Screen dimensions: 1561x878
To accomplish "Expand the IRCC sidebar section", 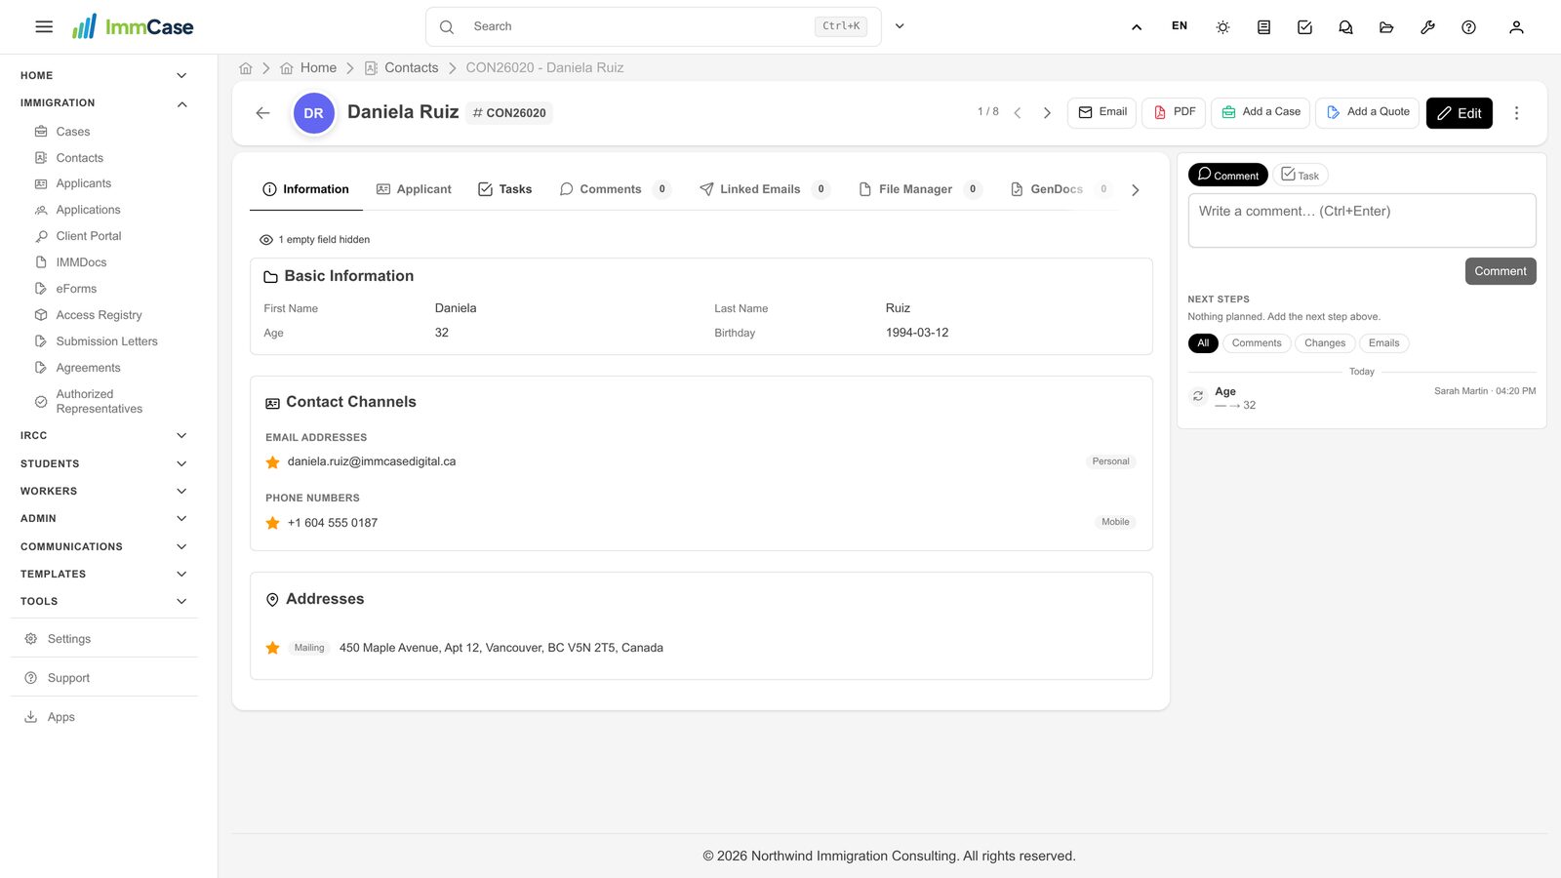I will [x=104, y=436].
